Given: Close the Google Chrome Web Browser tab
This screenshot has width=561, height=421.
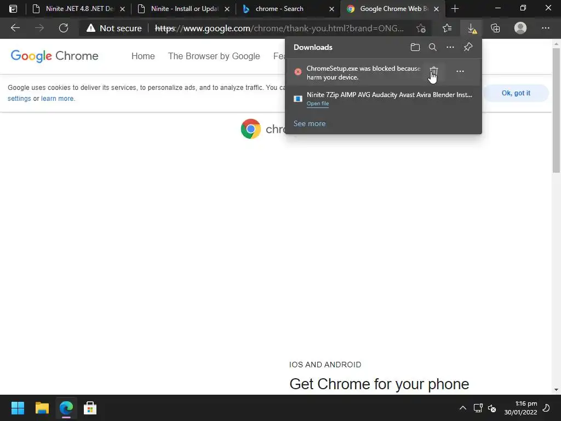Looking at the screenshot, I should tap(437, 9).
